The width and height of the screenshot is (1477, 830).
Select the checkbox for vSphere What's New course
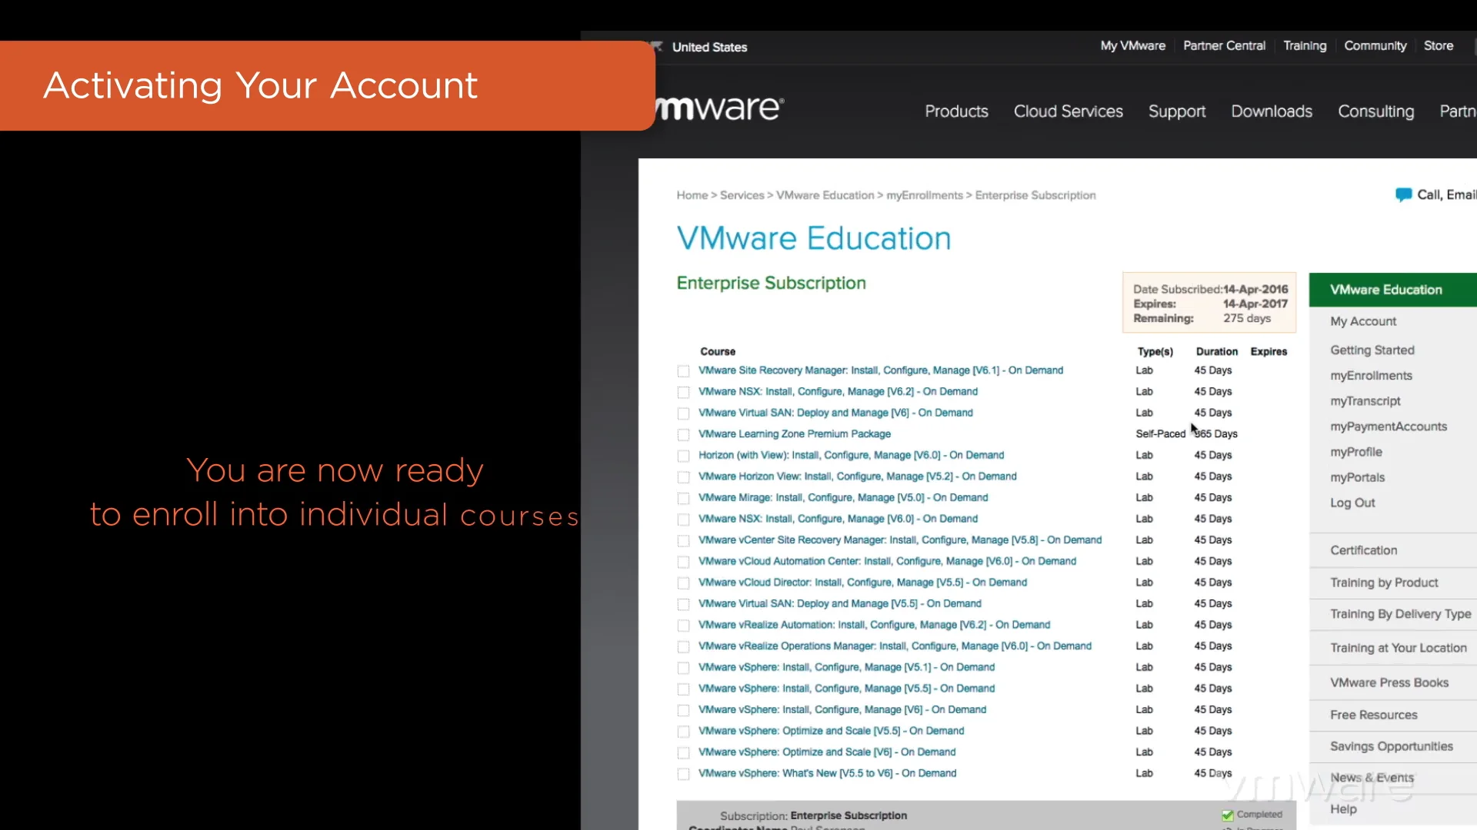pyautogui.click(x=683, y=775)
